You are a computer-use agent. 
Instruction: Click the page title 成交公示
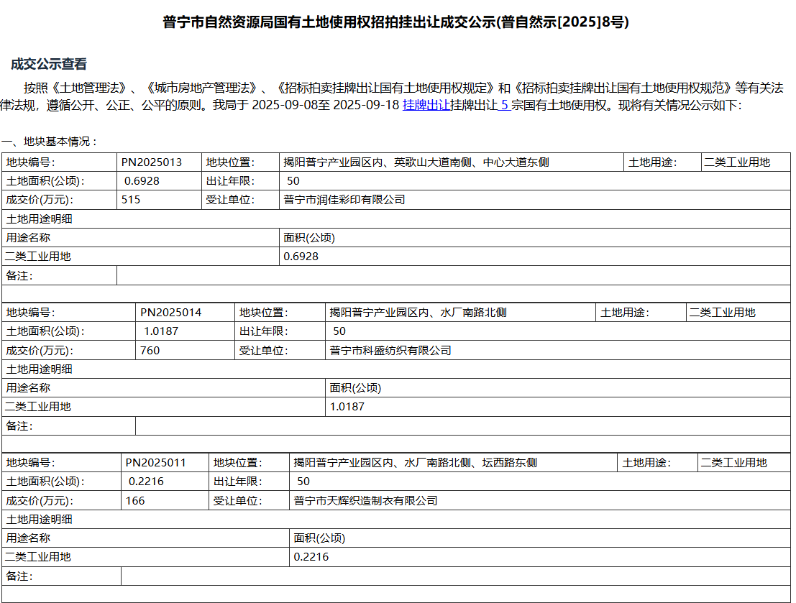coord(395,22)
